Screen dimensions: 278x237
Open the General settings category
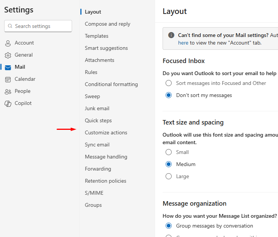[24, 55]
